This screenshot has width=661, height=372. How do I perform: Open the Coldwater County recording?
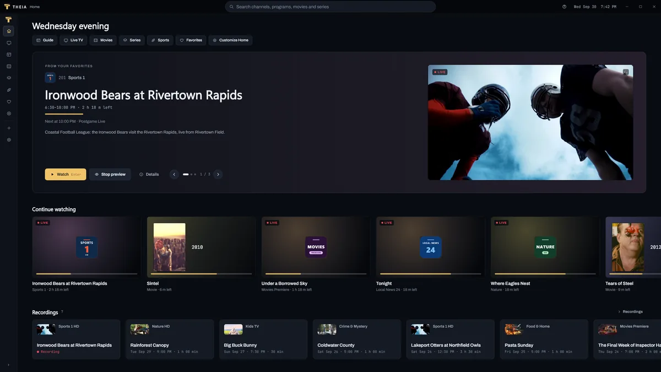[x=357, y=339]
